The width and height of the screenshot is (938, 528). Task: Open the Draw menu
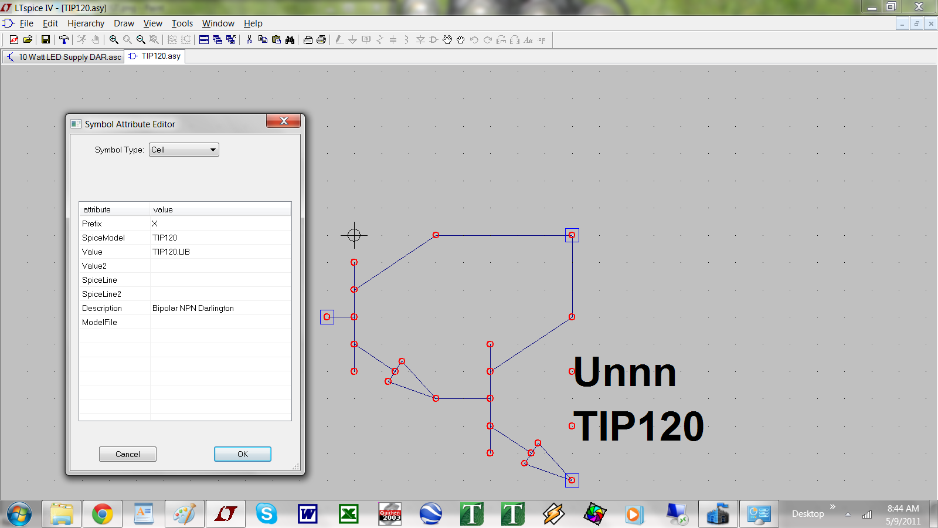coord(124,23)
